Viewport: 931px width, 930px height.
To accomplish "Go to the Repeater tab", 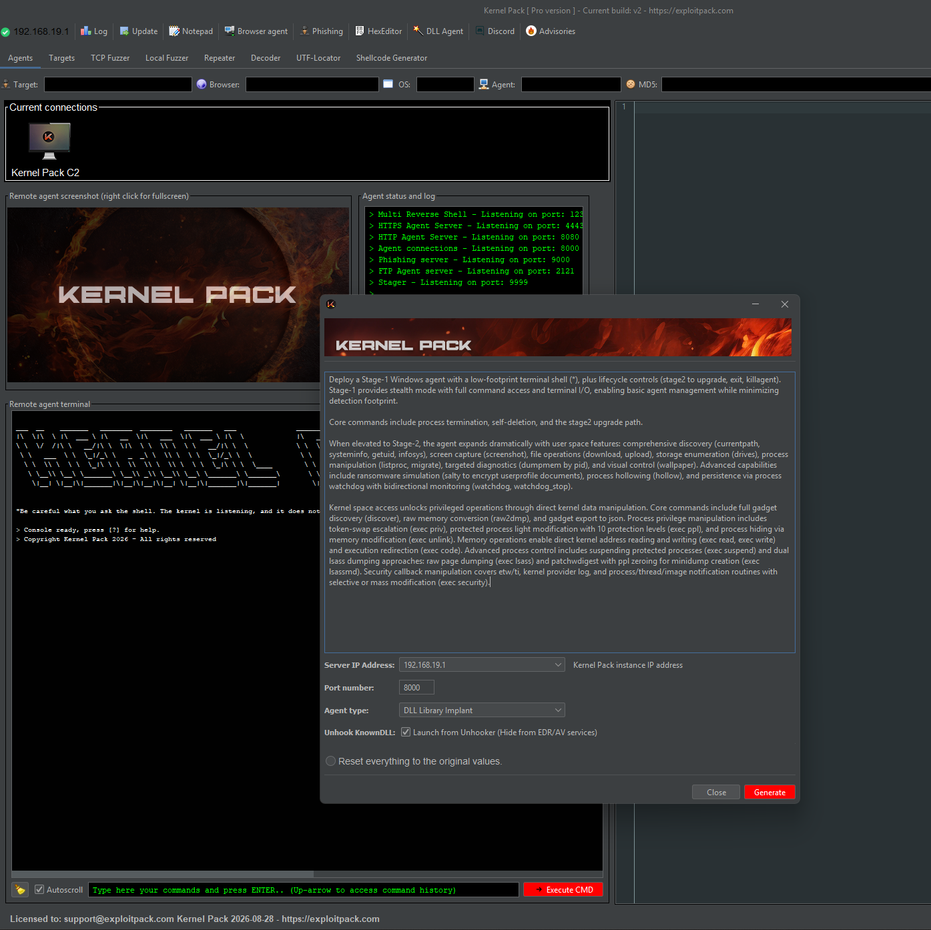I will tap(220, 58).
